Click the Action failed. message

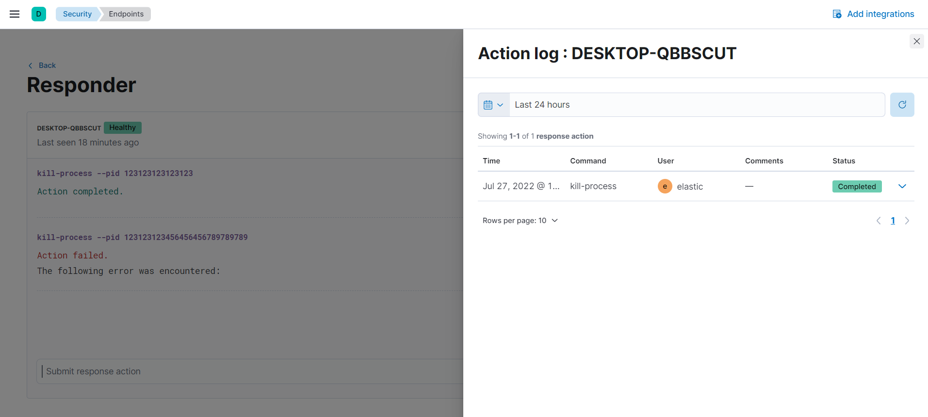point(72,256)
